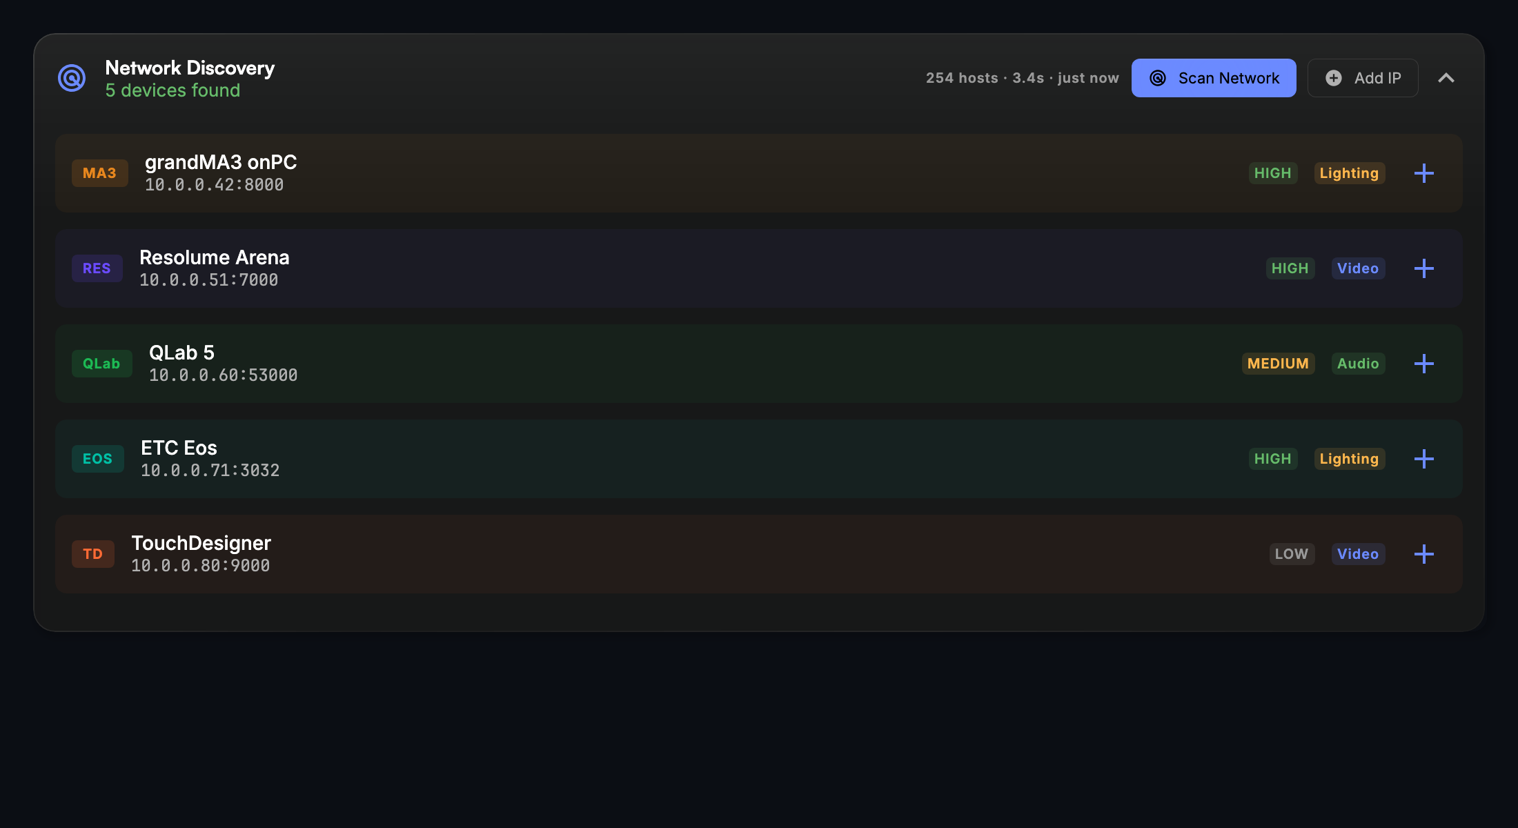Add QLab 5 with its plus icon
Viewport: 1518px width, 828px height.
click(1424, 364)
